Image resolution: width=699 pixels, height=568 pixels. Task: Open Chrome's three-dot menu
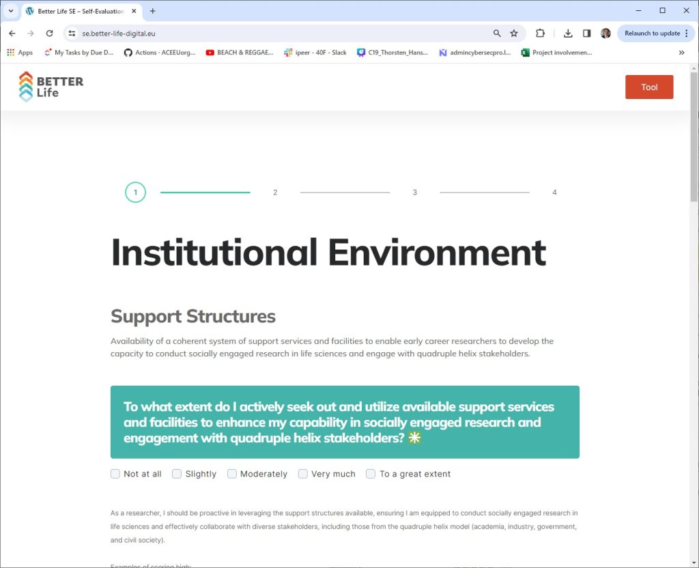687,33
